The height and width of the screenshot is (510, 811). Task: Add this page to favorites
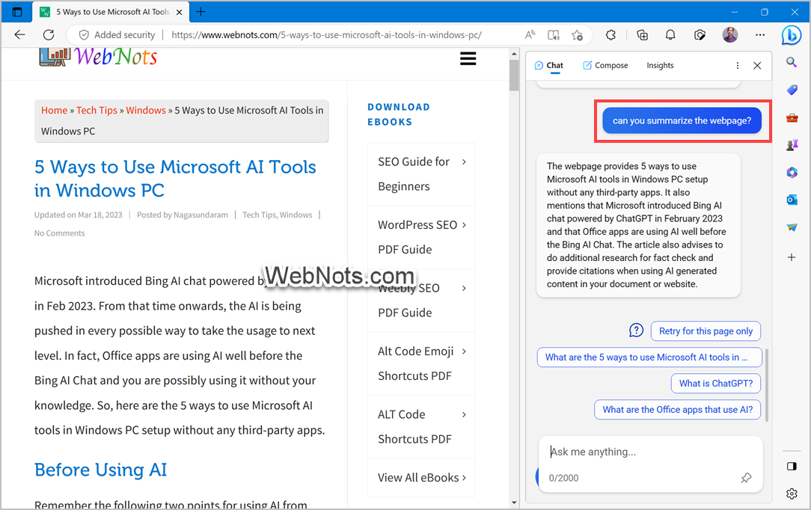[577, 34]
